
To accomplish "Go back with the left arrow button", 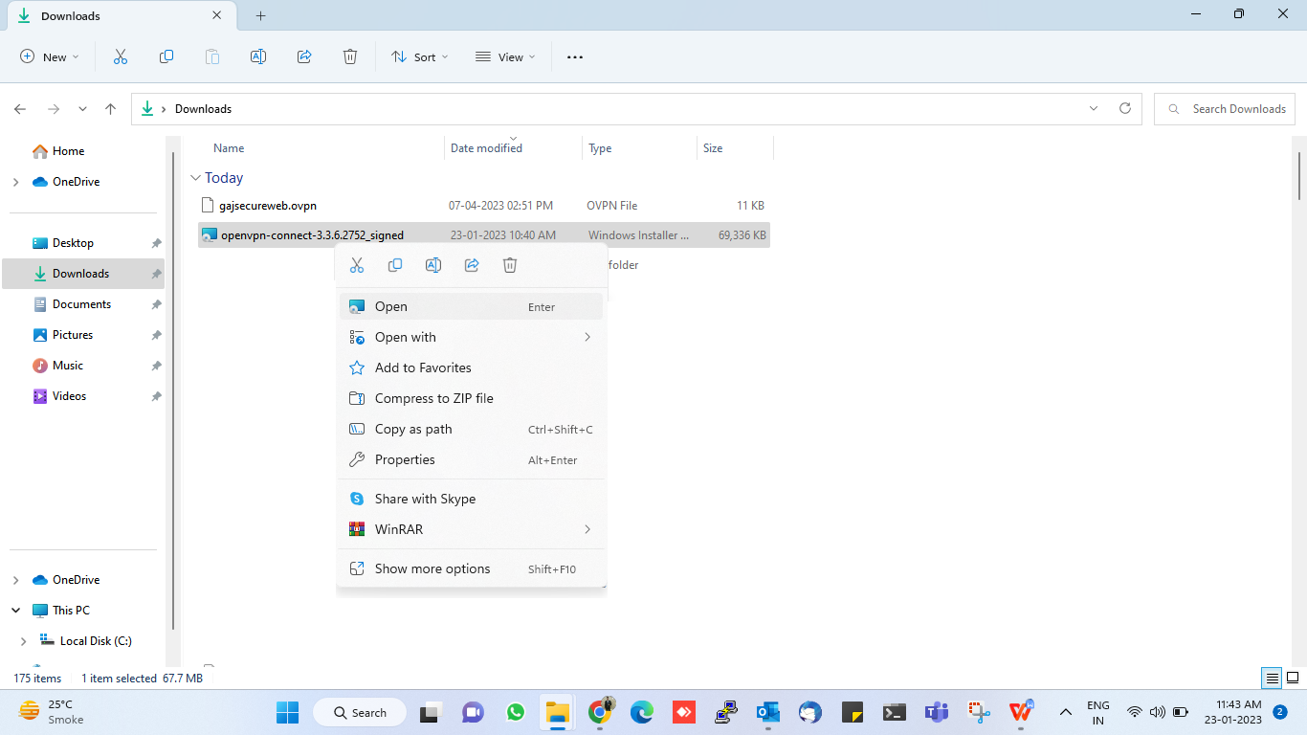I will [x=20, y=109].
